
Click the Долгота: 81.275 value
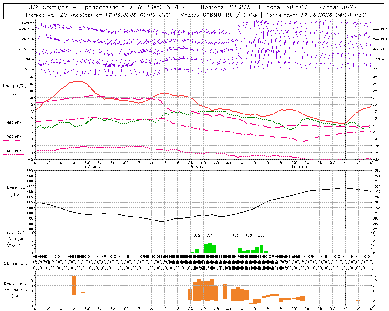point(225,7)
